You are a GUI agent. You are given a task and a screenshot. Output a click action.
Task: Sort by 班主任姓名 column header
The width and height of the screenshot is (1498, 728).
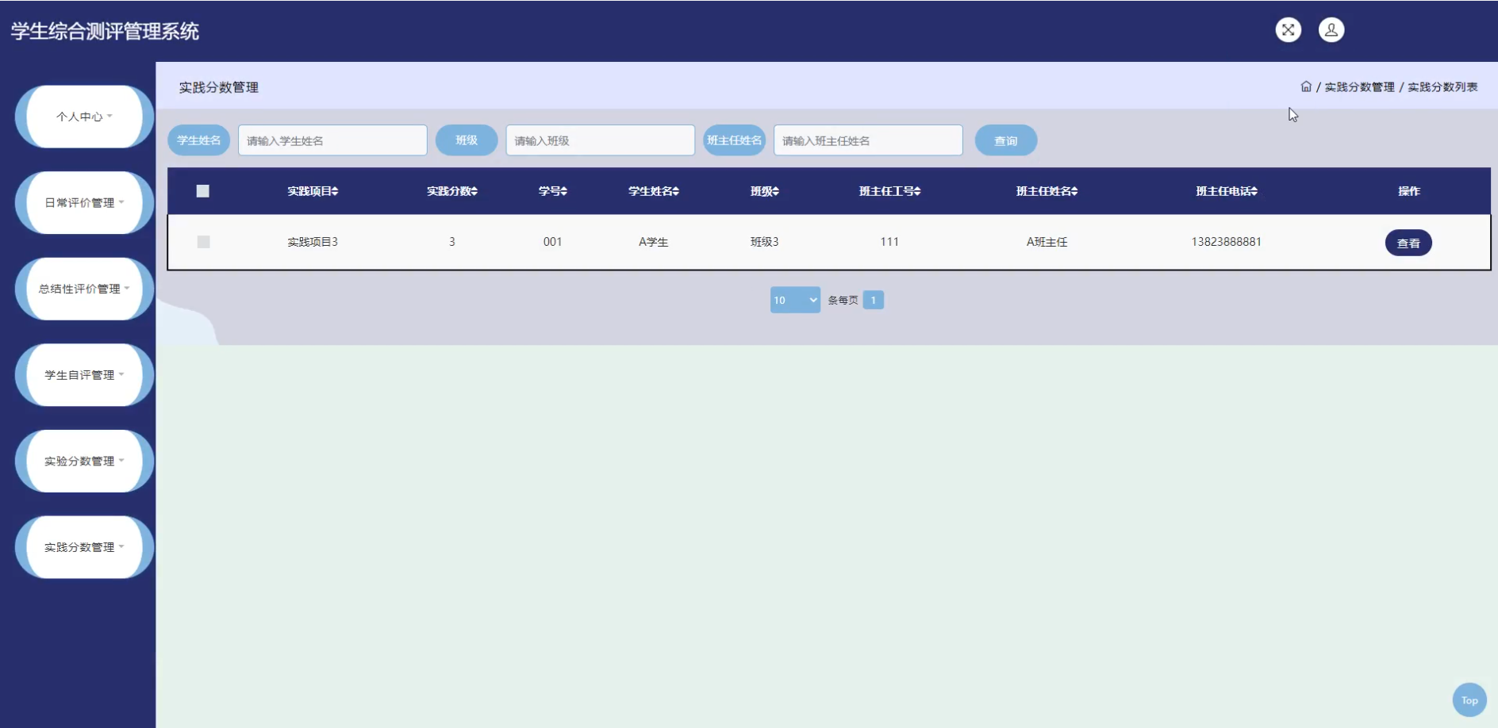[x=1047, y=191]
